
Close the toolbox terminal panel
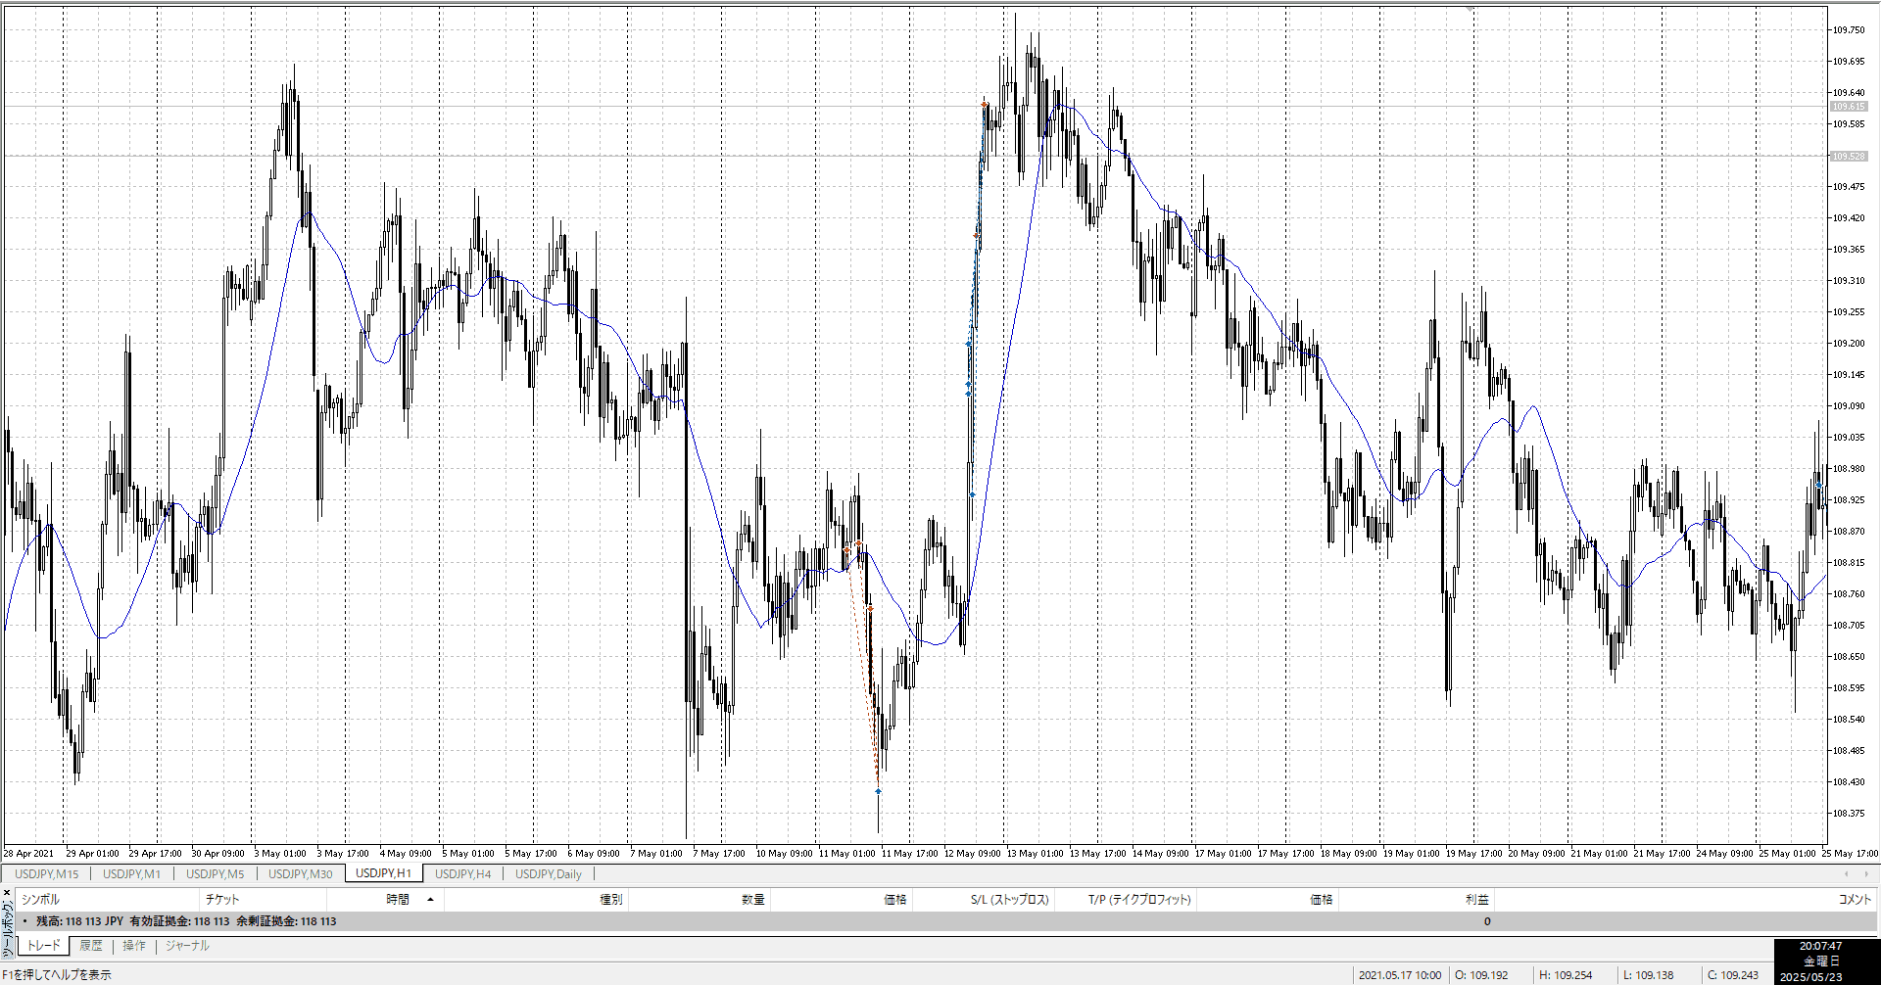(7, 892)
